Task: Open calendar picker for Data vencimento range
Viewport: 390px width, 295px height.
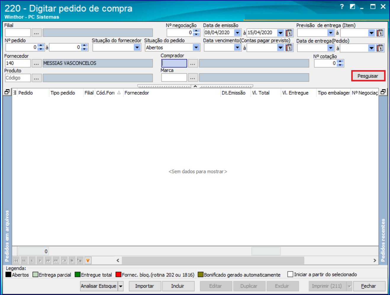Action: (x=289, y=48)
